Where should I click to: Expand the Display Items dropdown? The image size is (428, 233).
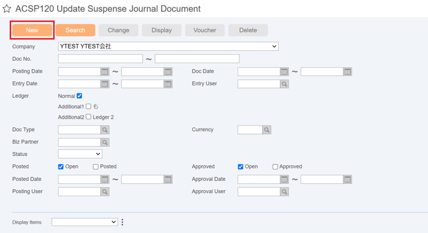[x=85, y=222]
